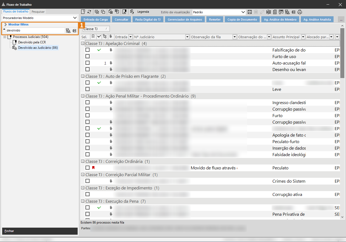Tick the checkbox for Crimes do Sistem row
The width and height of the screenshot is (346, 242).
pyautogui.click(x=87, y=181)
